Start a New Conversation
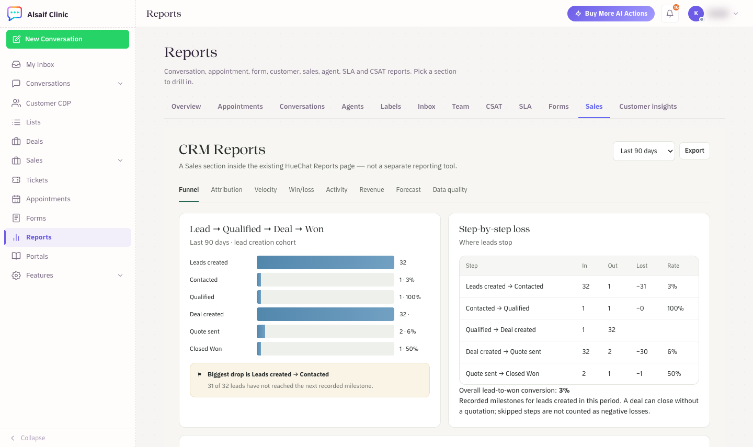The width and height of the screenshot is (753, 447). point(67,39)
